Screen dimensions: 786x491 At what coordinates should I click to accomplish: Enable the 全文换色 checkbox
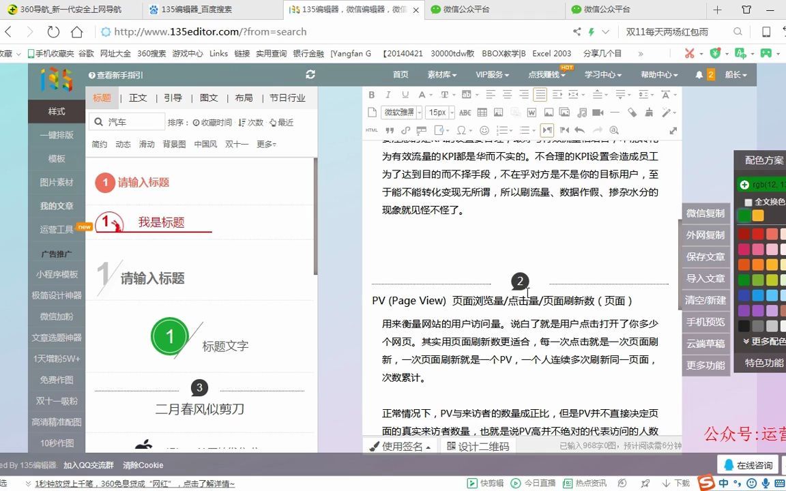click(x=748, y=201)
